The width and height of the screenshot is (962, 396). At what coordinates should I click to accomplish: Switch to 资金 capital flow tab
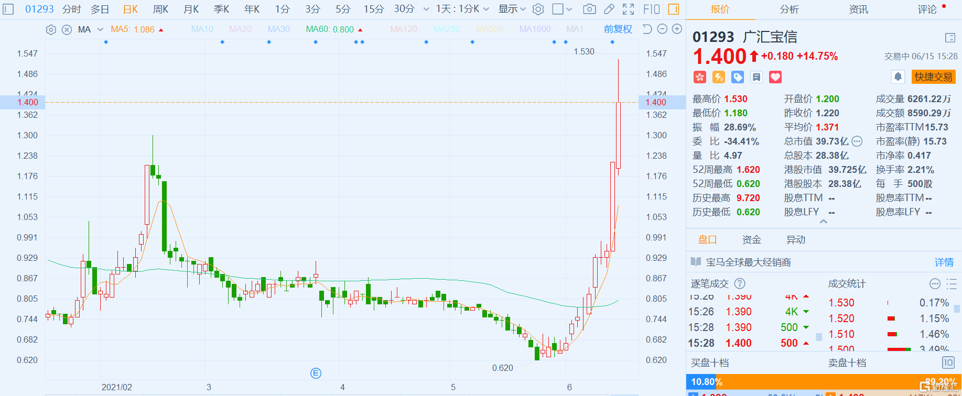pyautogui.click(x=751, y=239)
